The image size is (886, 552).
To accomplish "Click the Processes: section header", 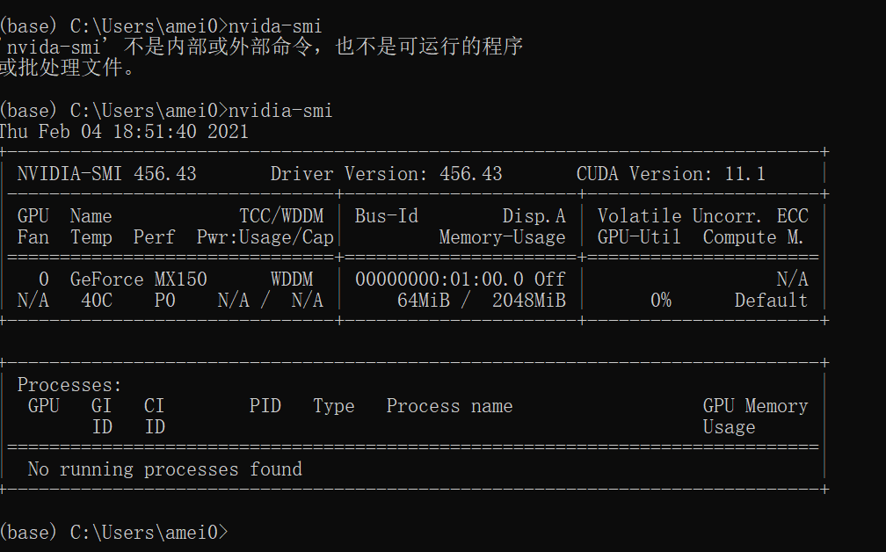I will [x=69, y=384].
